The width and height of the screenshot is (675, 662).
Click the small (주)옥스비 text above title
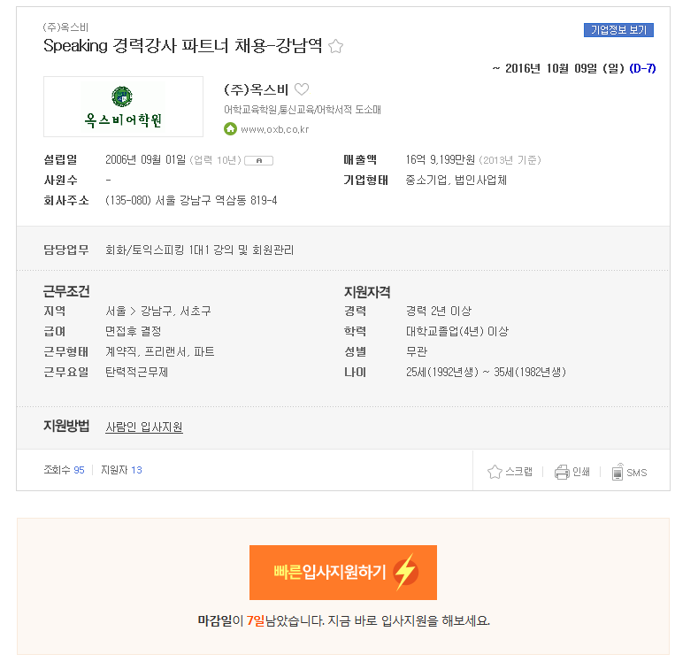click(65, 27)
